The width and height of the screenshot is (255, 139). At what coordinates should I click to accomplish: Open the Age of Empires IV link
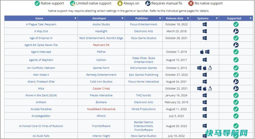(x=41, y=38)
